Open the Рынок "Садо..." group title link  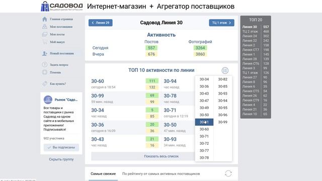[x=66, y=100]
